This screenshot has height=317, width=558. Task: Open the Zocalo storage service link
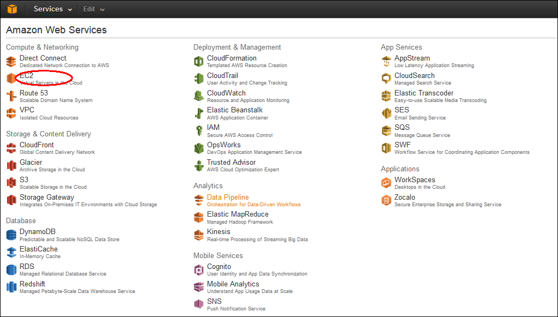coord(405,197)
